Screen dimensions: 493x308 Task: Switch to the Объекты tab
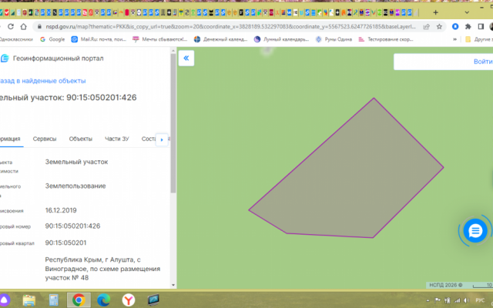[81, 139]
